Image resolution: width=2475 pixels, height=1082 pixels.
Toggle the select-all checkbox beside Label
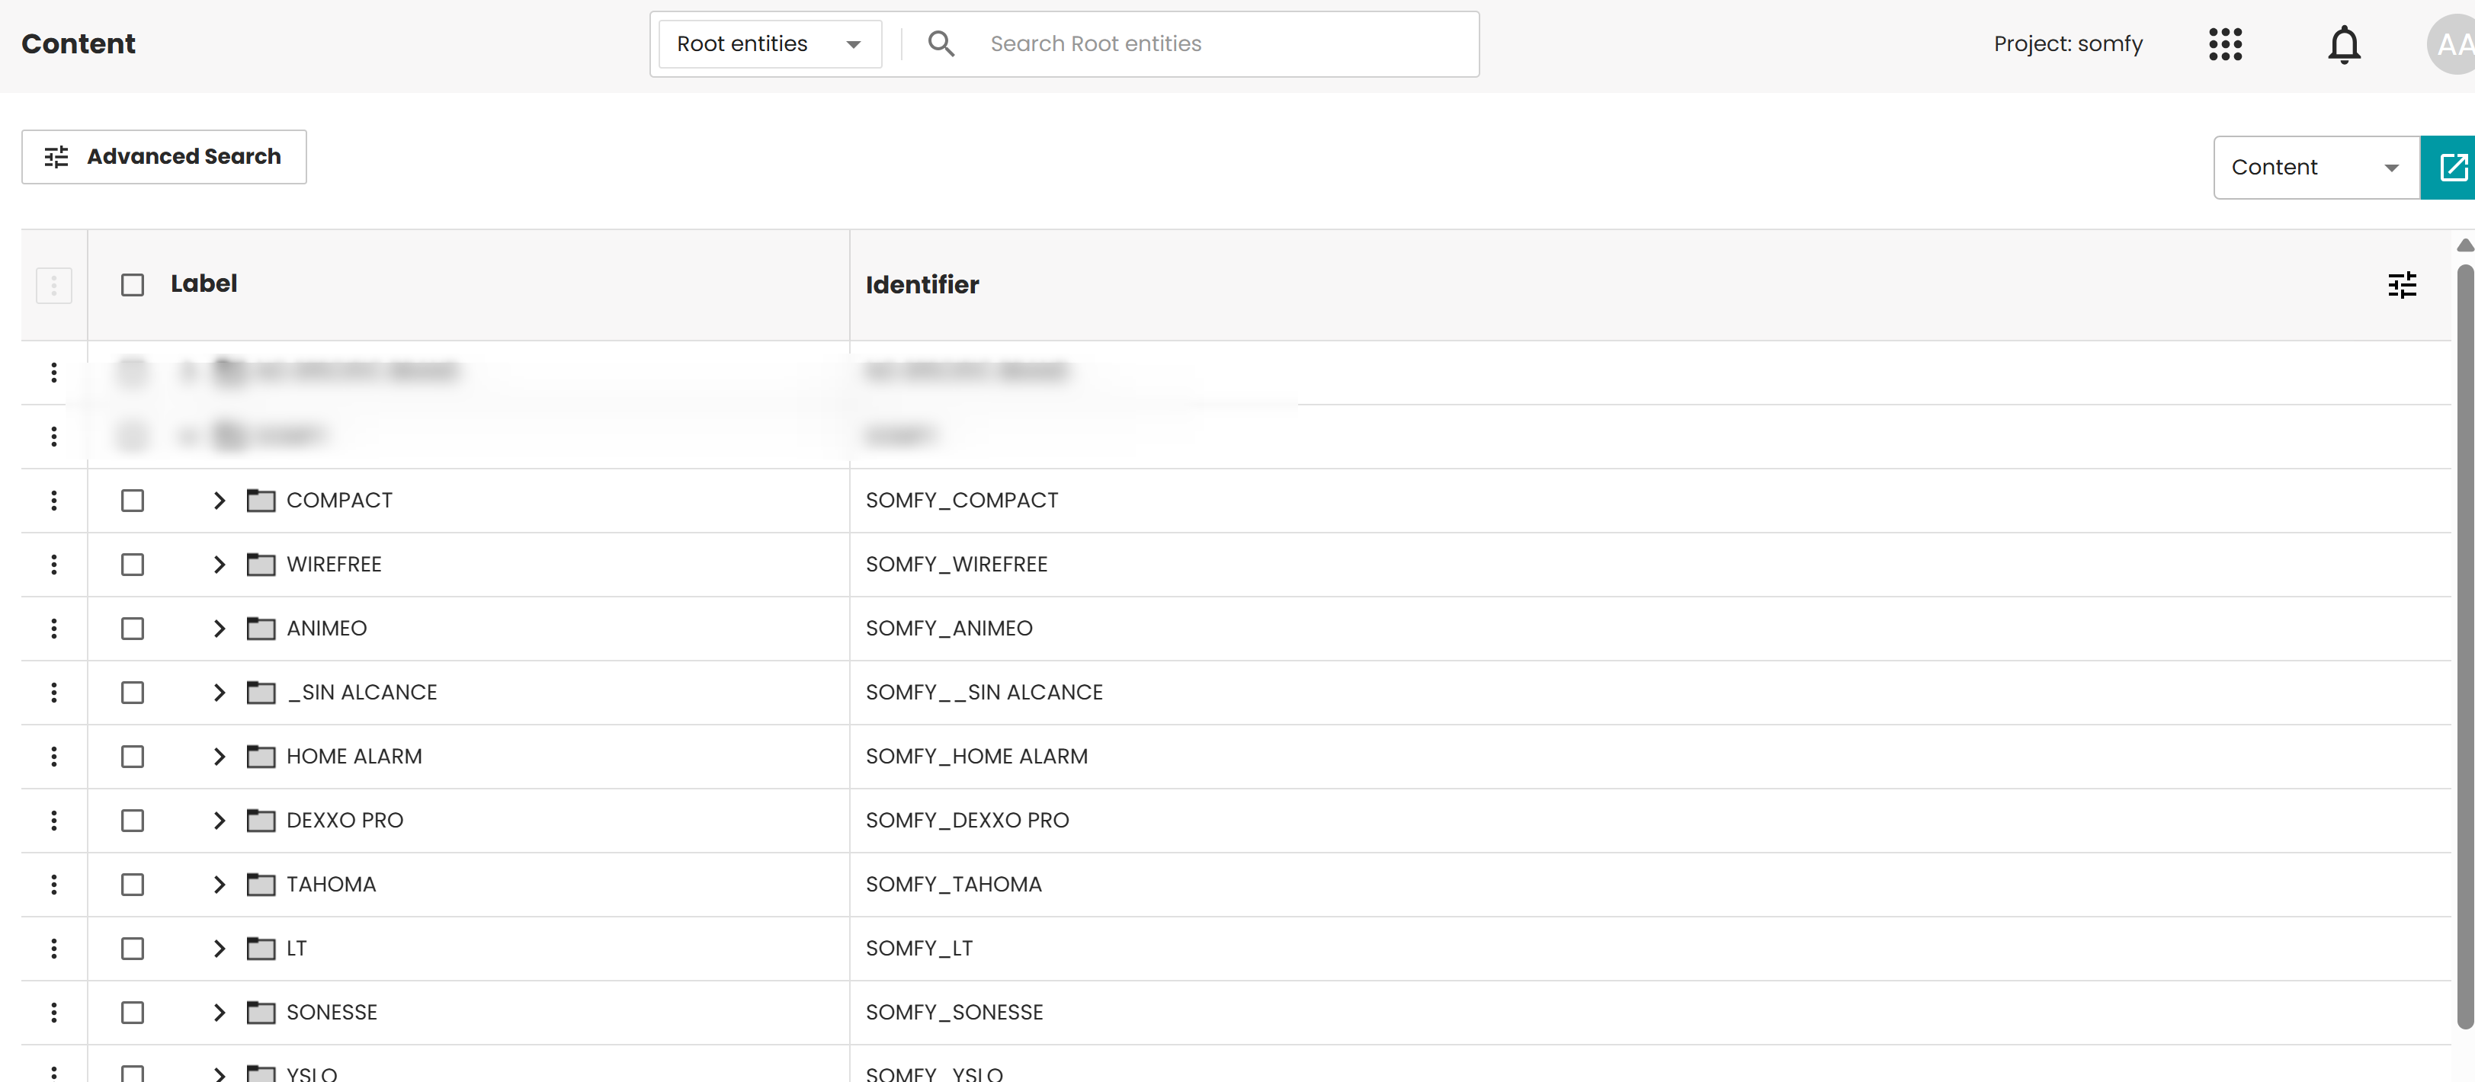[x=133, y=285]
